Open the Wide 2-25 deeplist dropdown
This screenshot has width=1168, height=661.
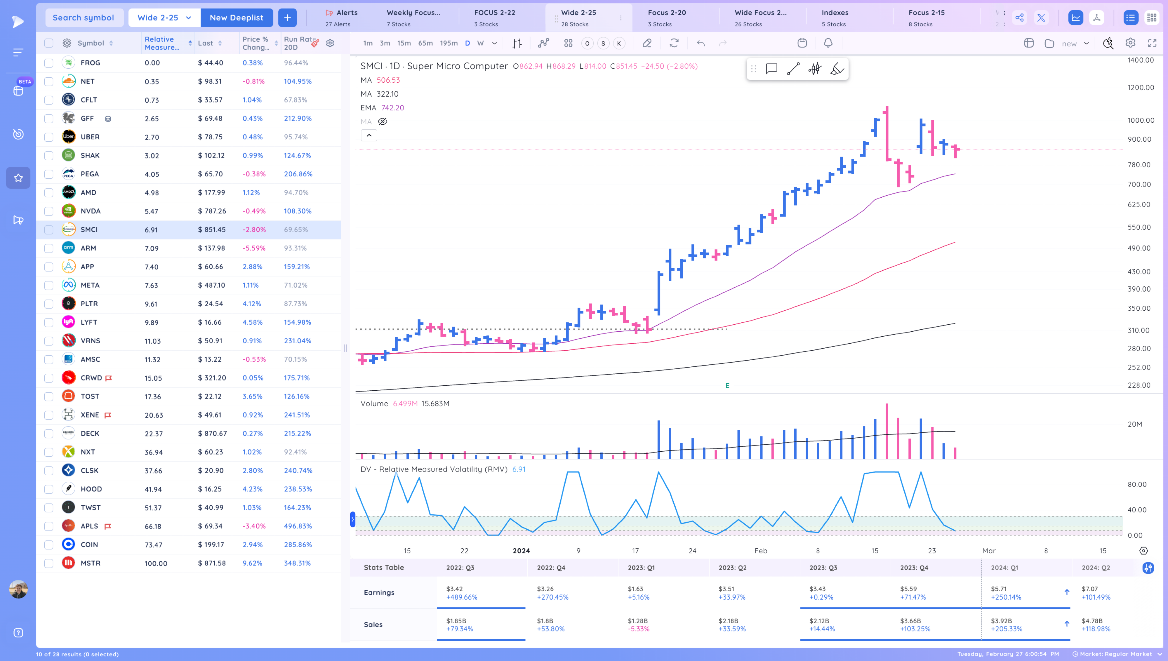point(164,18)
